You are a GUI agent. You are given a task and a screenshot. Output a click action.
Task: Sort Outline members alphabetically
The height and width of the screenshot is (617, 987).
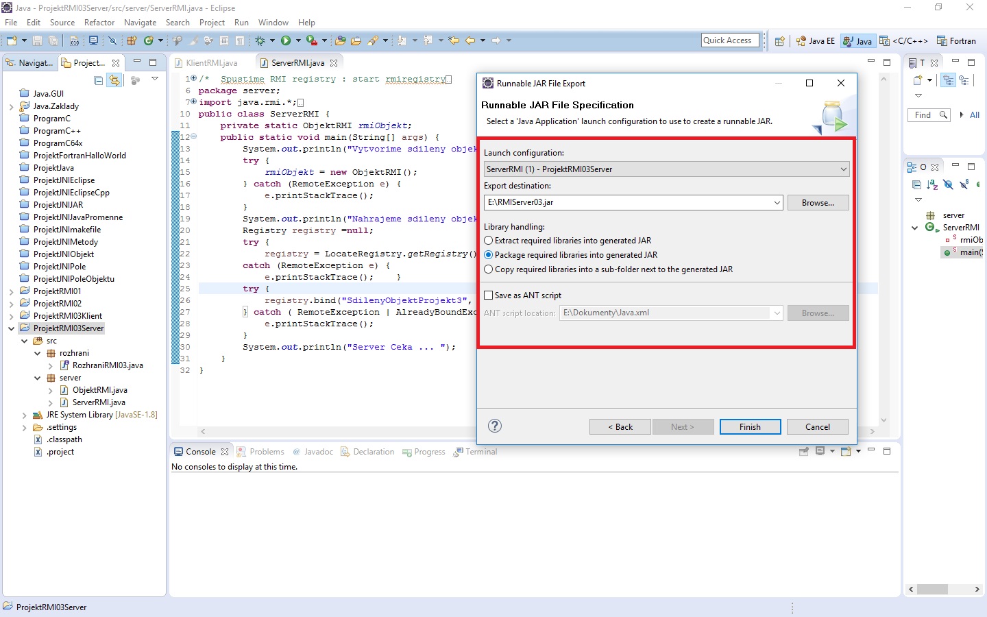[x=931, y=184]
